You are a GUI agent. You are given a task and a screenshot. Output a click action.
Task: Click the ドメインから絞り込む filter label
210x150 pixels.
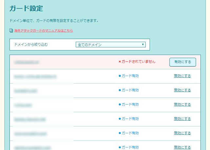[31, 44]
